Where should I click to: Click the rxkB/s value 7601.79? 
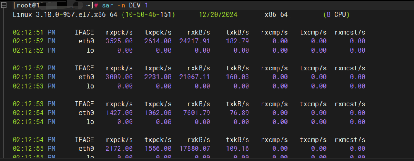click(197, 113)
